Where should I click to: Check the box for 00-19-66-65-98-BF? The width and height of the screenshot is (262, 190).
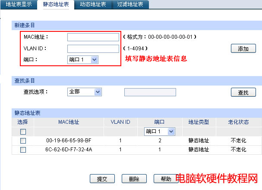(23, 141)
